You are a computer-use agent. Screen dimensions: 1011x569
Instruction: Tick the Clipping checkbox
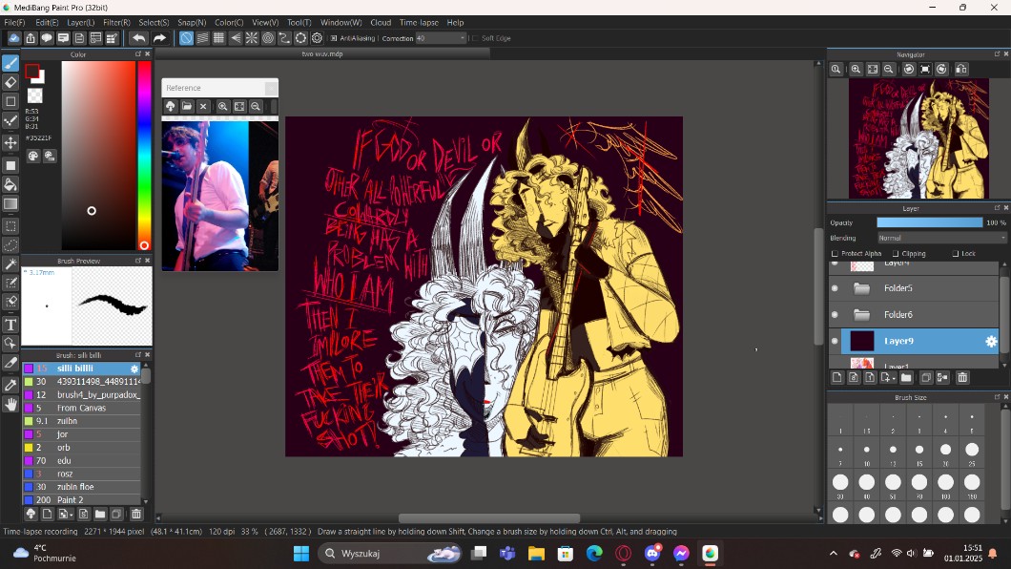point(896,254)
